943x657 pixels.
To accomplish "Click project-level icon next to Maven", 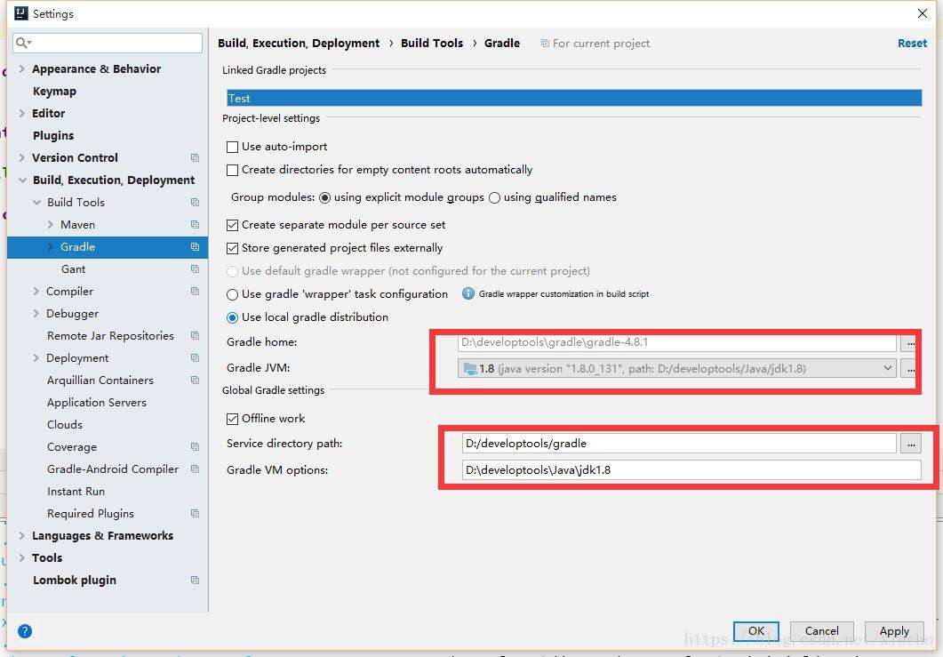I will click(x=195, y=224).
